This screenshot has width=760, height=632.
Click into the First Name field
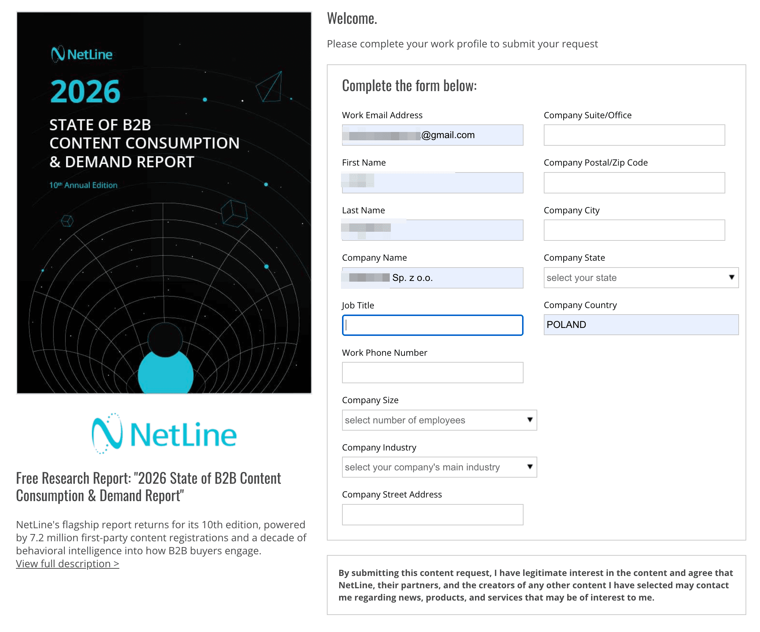(432, 183)
